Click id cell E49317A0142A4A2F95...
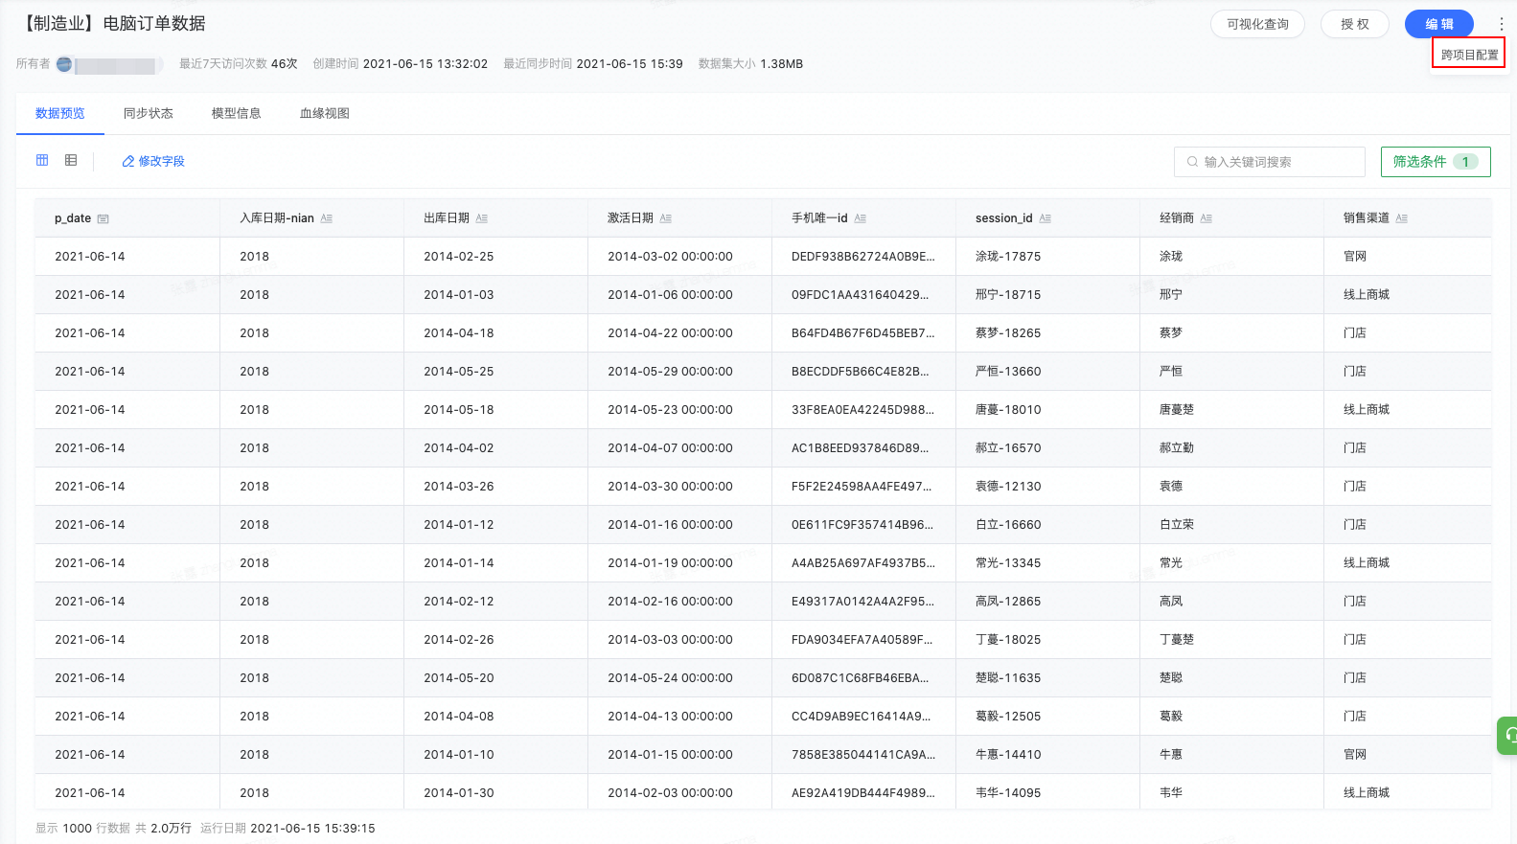The width and height of the screenshot is (1517, 844). [x=862, y=602]
